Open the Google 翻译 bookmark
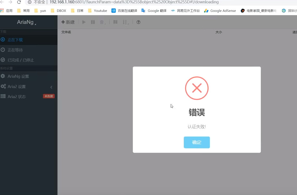This screenshot has width=297, height=195. (154, 11)
